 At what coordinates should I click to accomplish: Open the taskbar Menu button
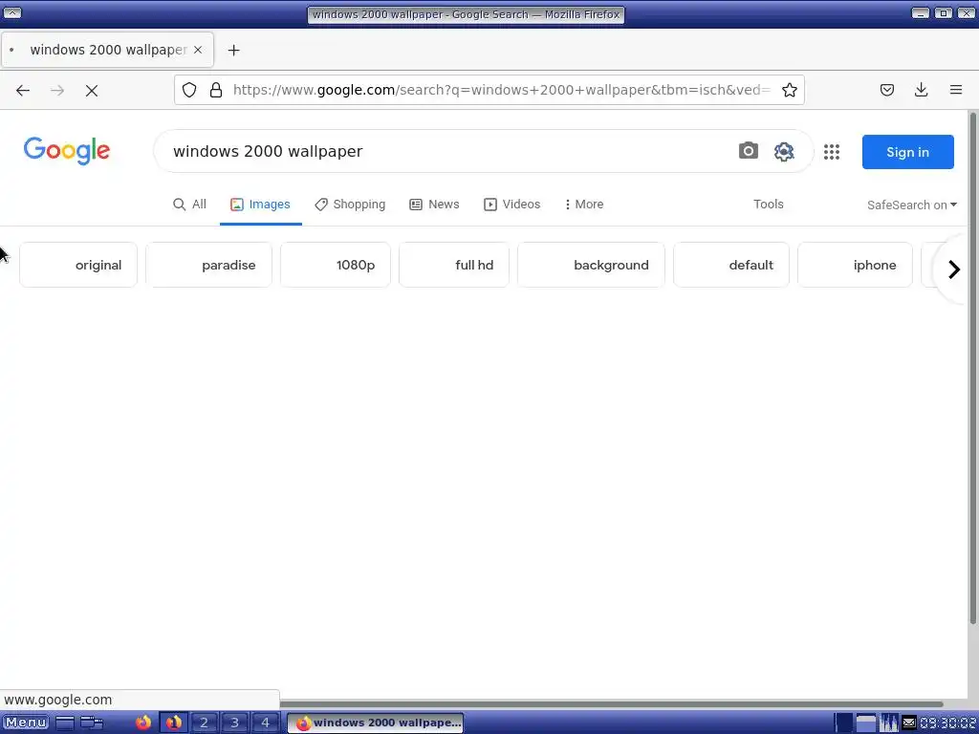coord(26,723)
